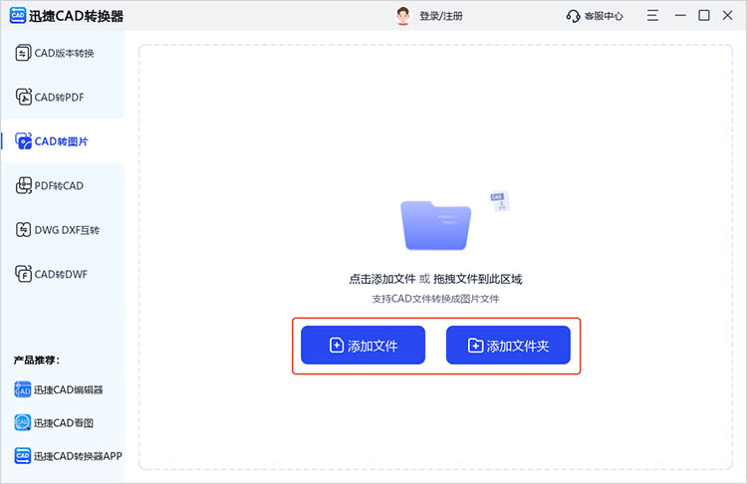747x484 pixels.
Task: Open 客服中心 support text
Action: coord(604,16)
